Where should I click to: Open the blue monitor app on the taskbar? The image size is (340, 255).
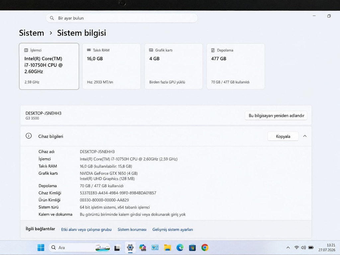tap(155, 247)
